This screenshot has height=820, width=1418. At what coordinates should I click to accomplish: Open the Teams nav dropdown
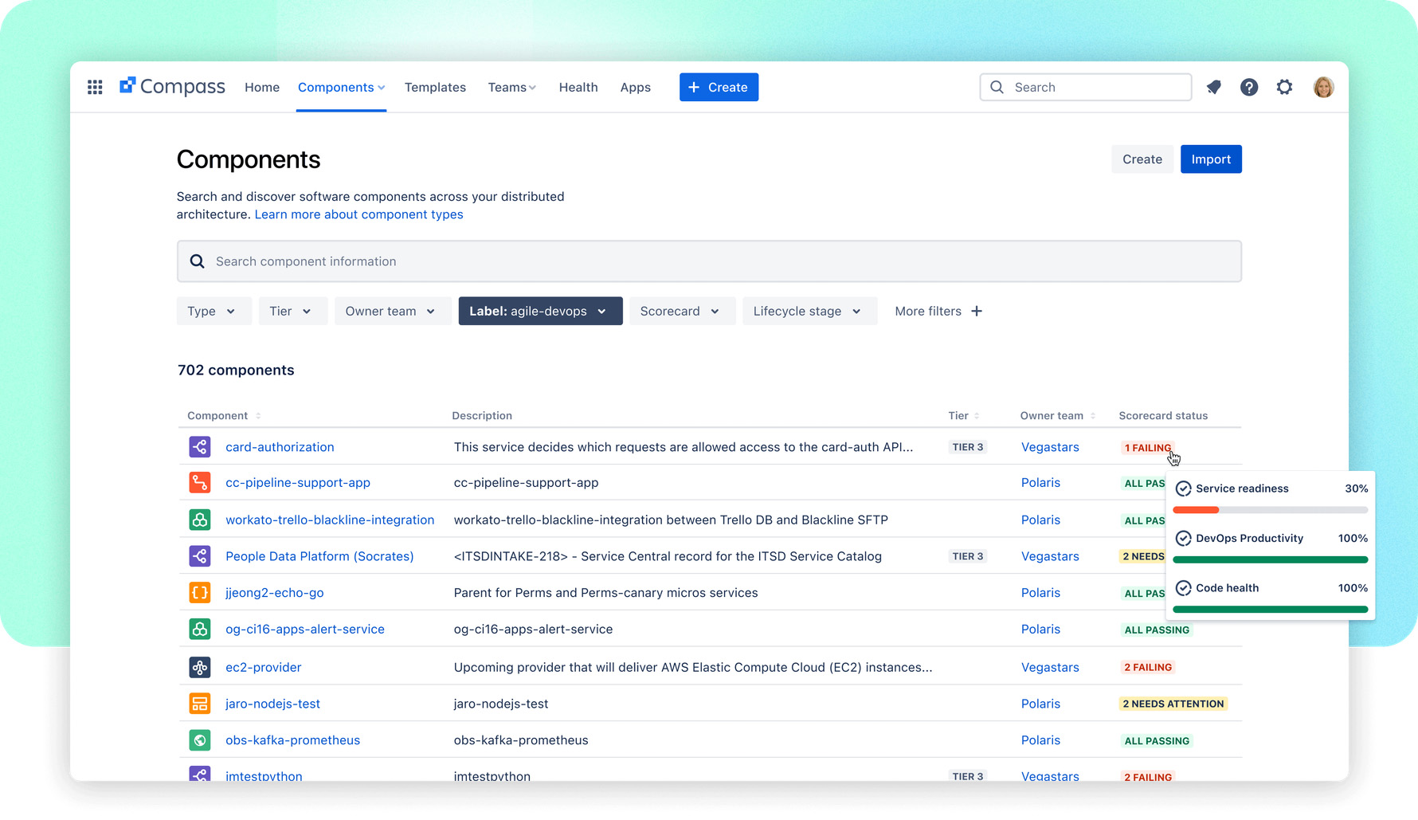click(512, 87)
